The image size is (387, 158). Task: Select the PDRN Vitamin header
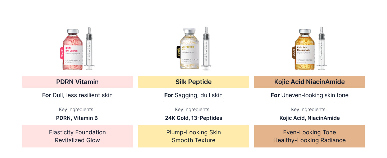(77, 82)
